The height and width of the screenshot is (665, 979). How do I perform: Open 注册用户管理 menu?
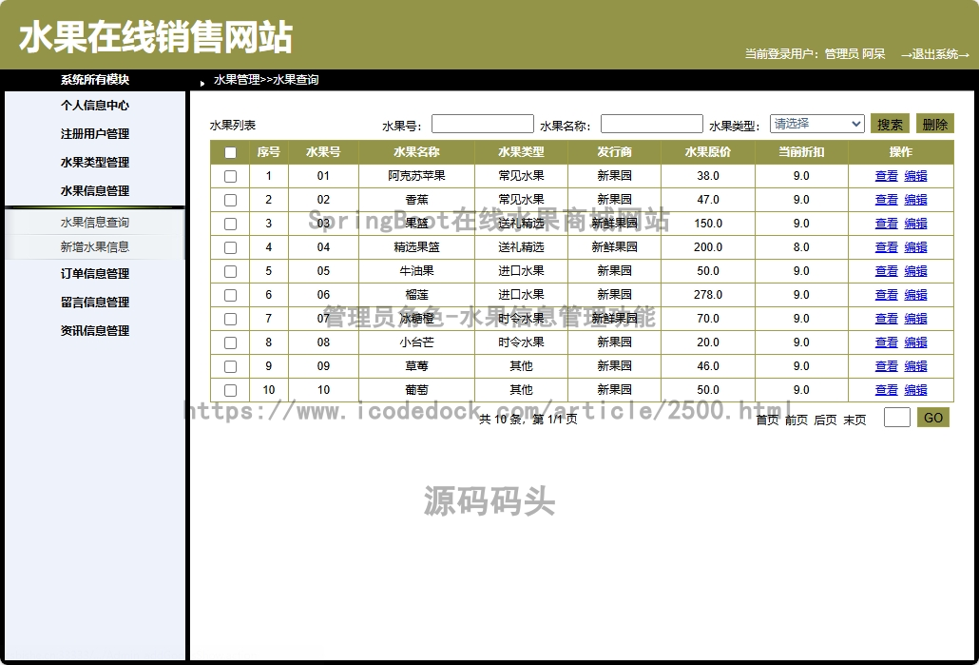click(x=95, y=134)
